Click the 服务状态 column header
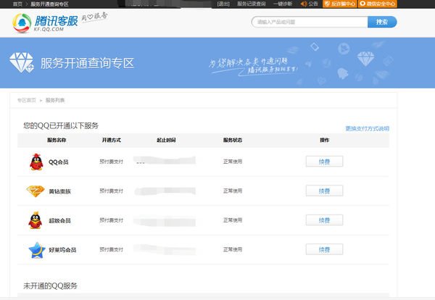 click(x=233, y=140)
